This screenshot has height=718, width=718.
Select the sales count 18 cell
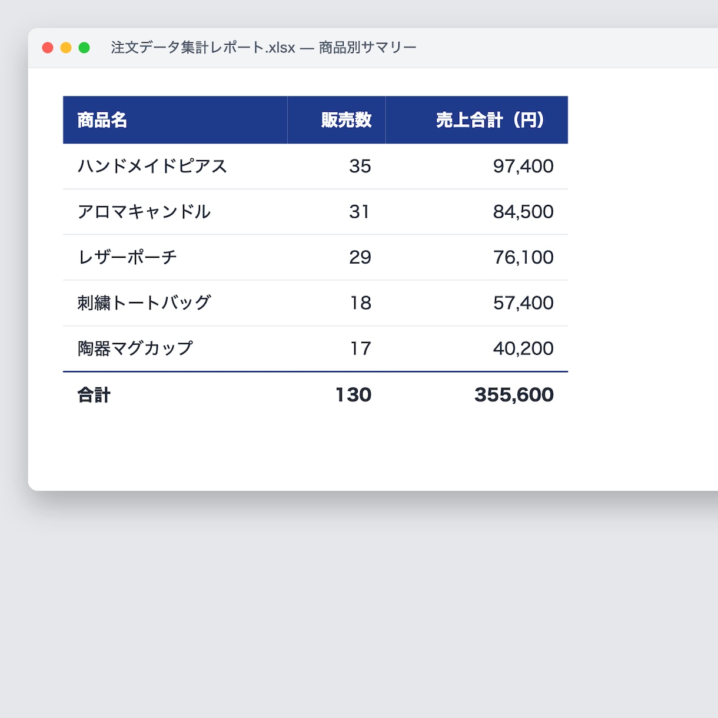pyautogui.click(x=337, y=303)
